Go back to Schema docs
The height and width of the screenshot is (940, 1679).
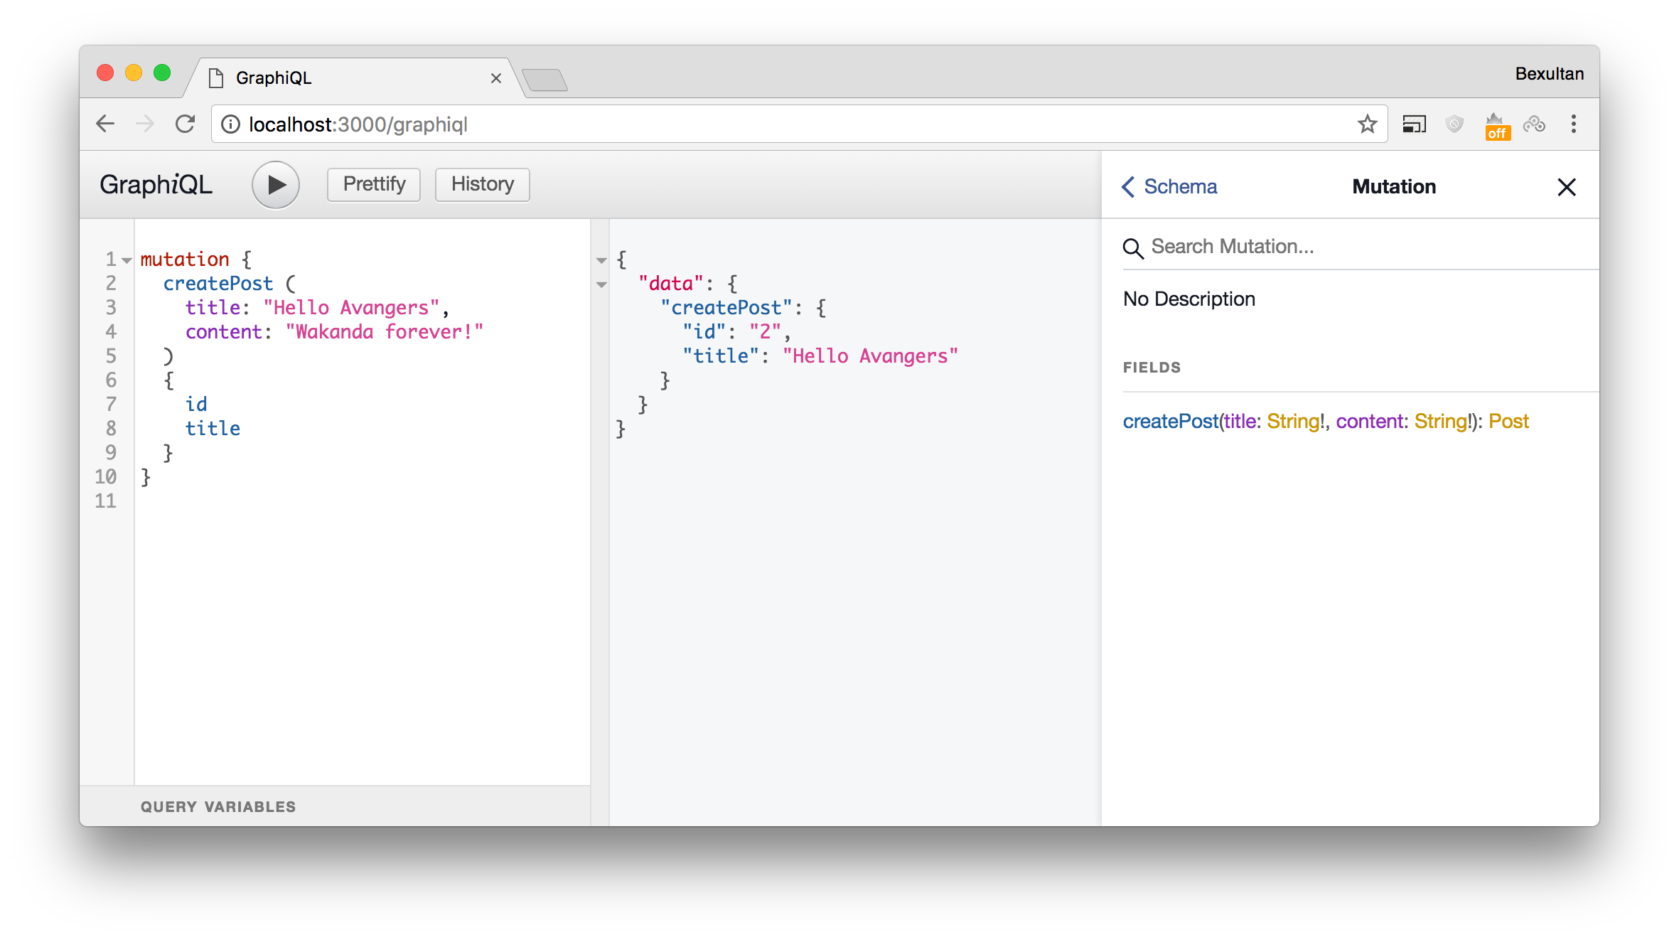pyautogui.click(x=1169, y=187)
